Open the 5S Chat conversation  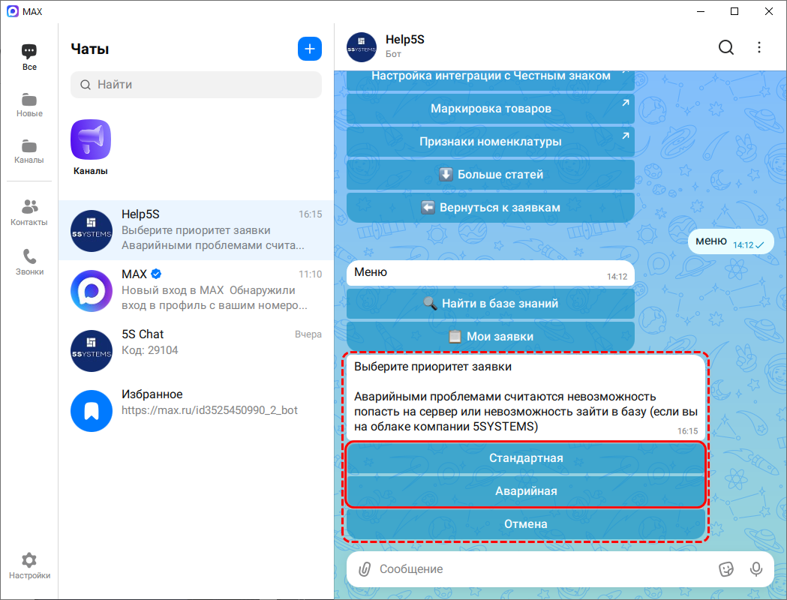click(196, 351)
